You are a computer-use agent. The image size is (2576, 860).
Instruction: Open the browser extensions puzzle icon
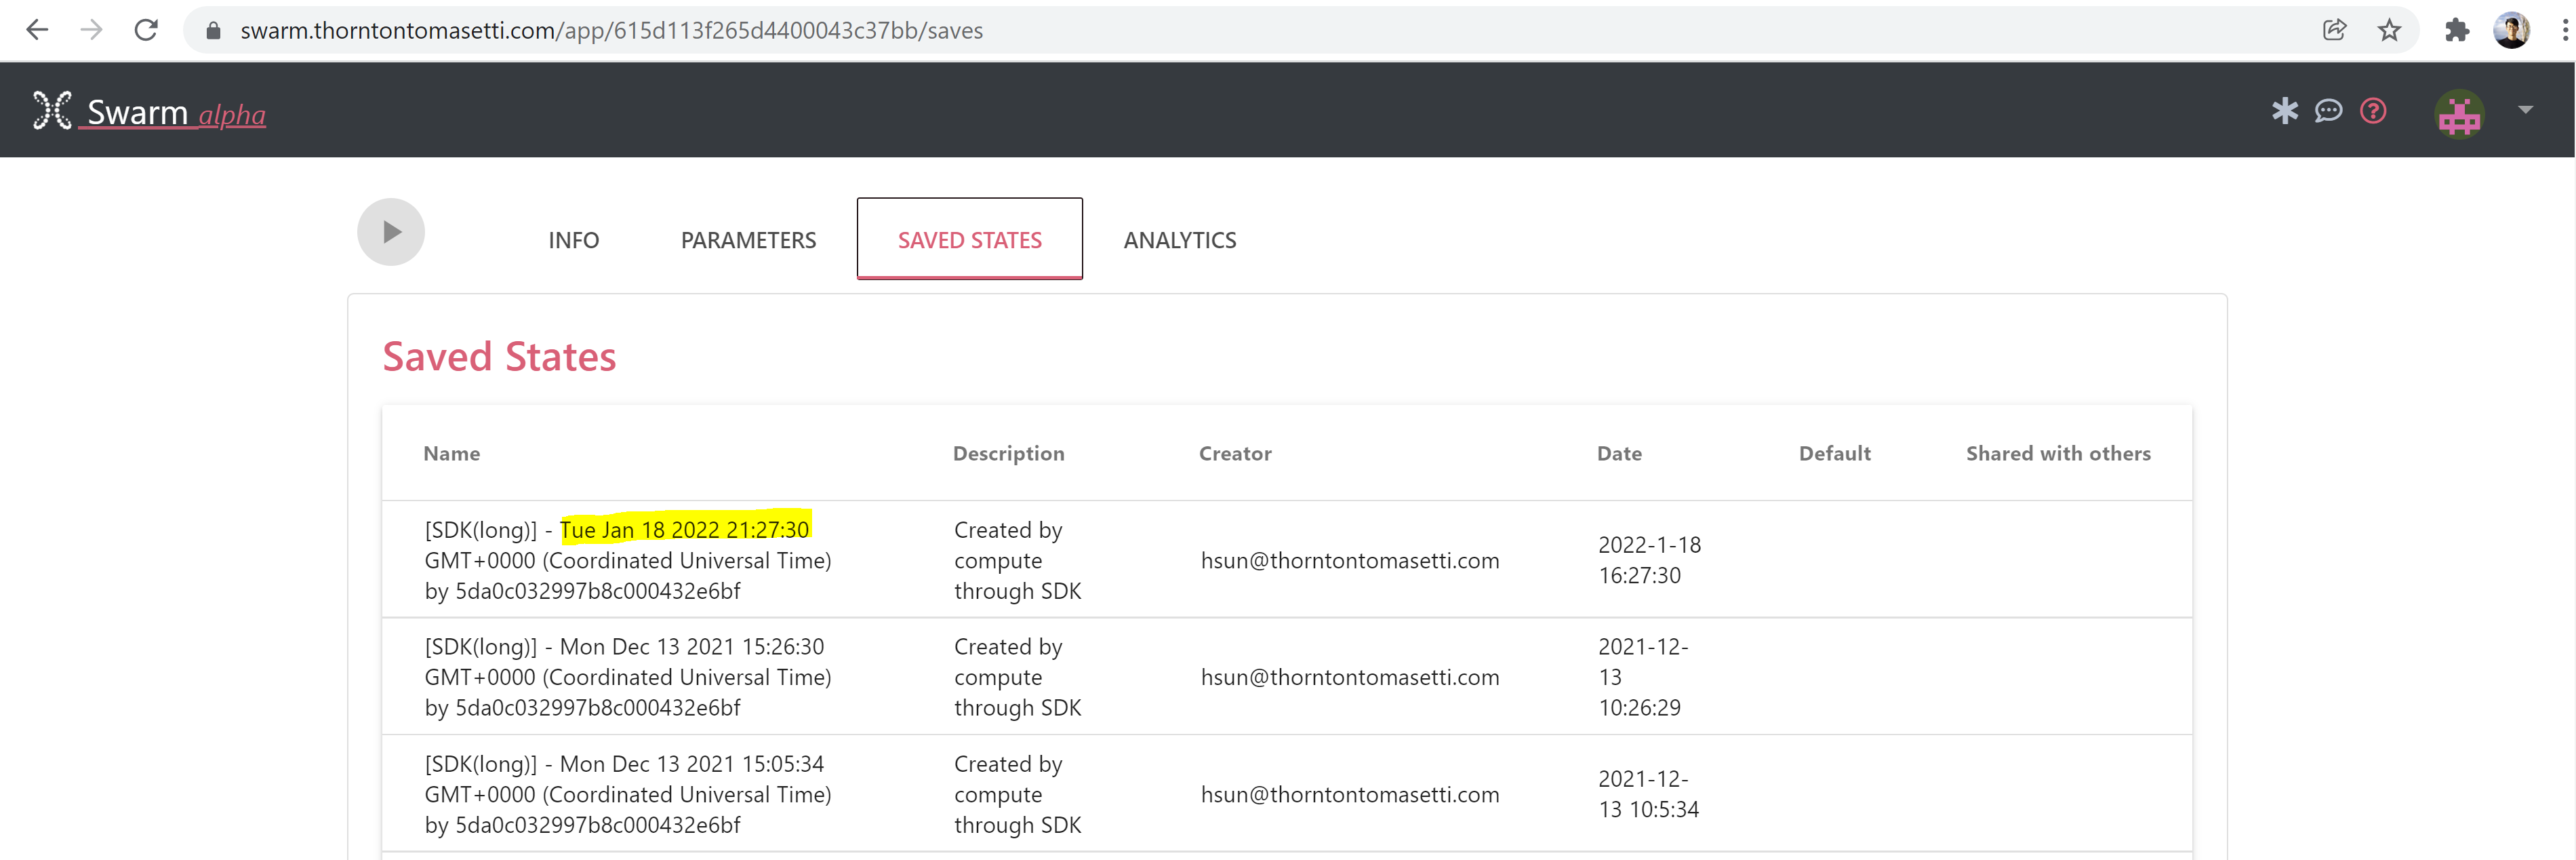[2456, 30]
